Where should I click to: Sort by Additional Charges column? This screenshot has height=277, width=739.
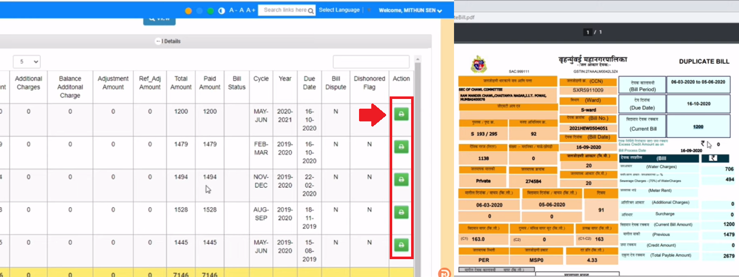pos(29,87)
